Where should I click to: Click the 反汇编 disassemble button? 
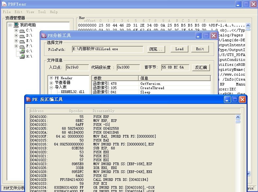coord(201,67)
